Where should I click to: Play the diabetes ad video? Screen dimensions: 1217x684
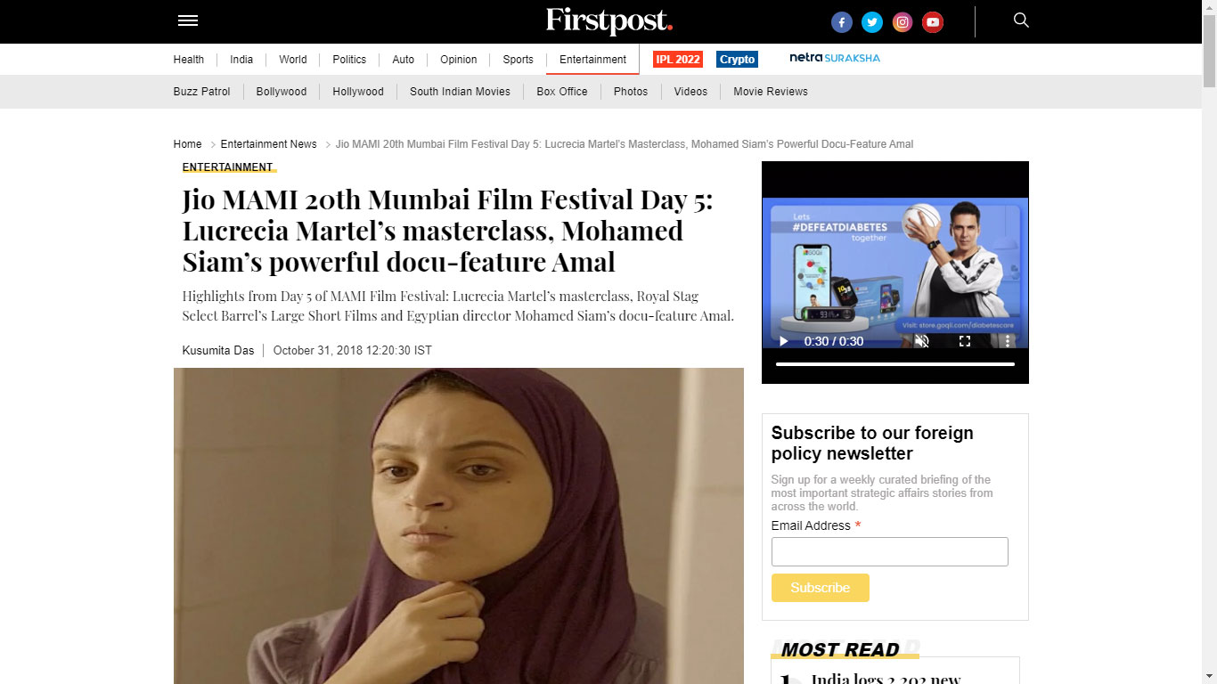click(784, 341)
